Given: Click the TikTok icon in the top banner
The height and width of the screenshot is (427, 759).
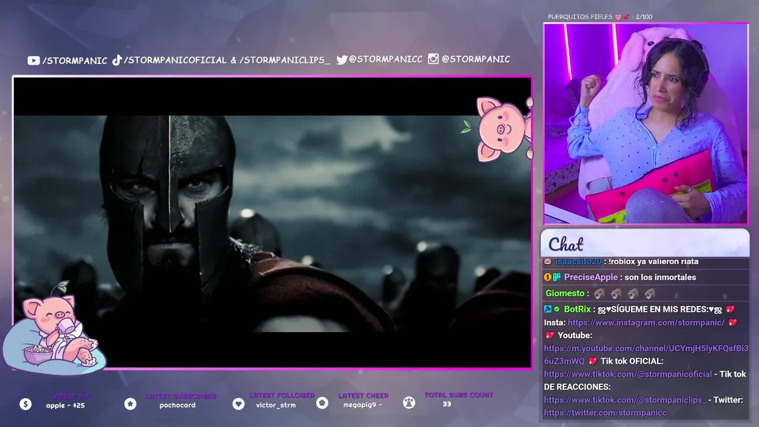Looking at the screenshot, I should pos(117,60).
